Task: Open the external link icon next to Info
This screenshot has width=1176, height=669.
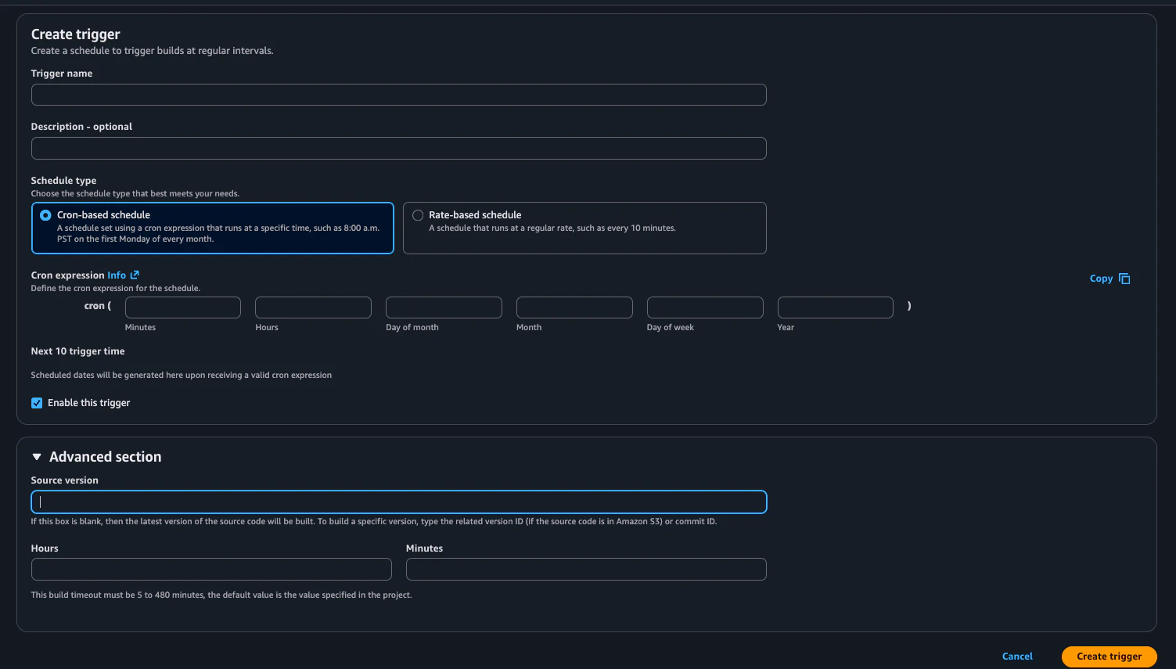Action: click(x=135, y=275)
